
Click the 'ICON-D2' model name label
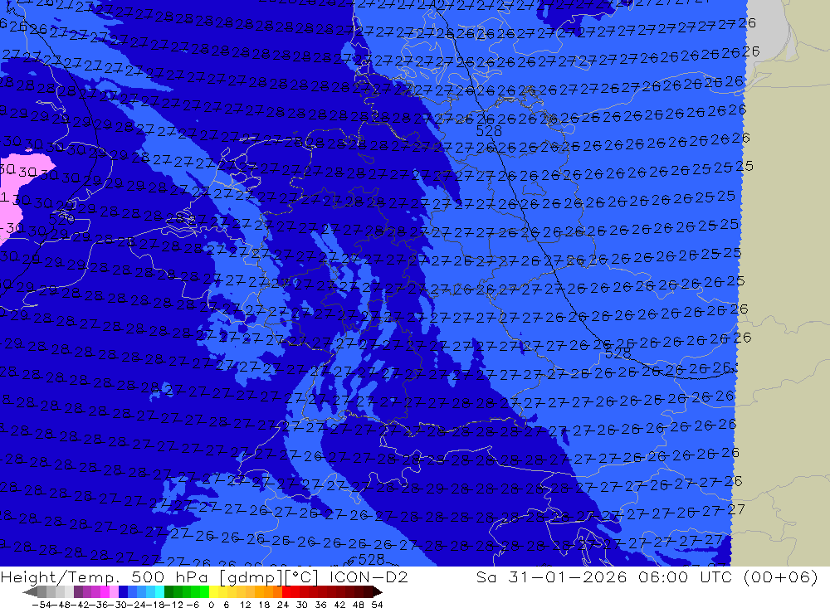pos(368,576)
